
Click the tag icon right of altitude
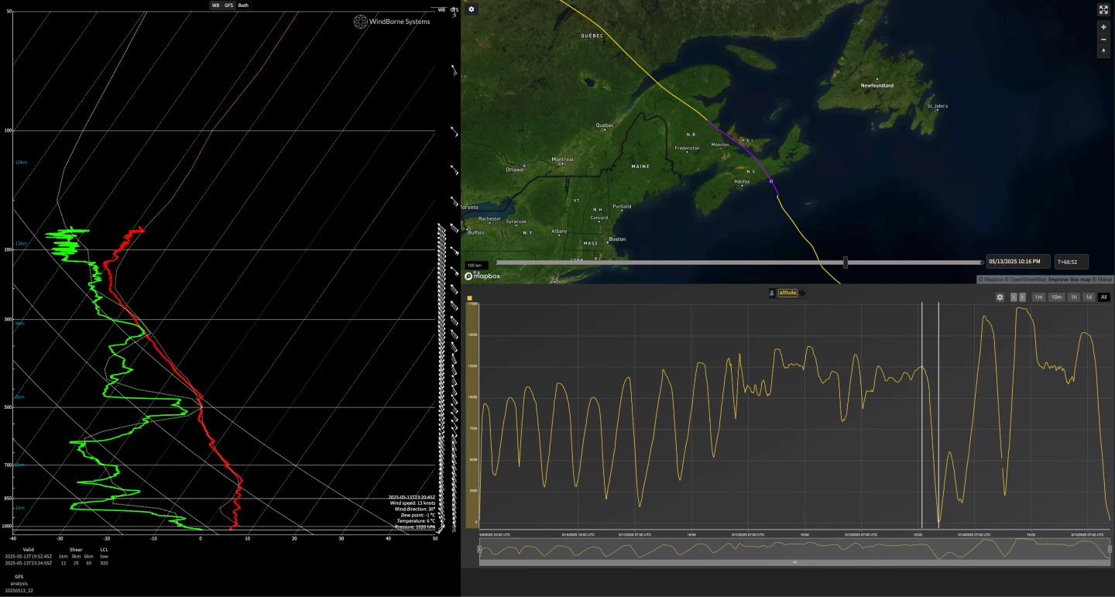[803, 293]
